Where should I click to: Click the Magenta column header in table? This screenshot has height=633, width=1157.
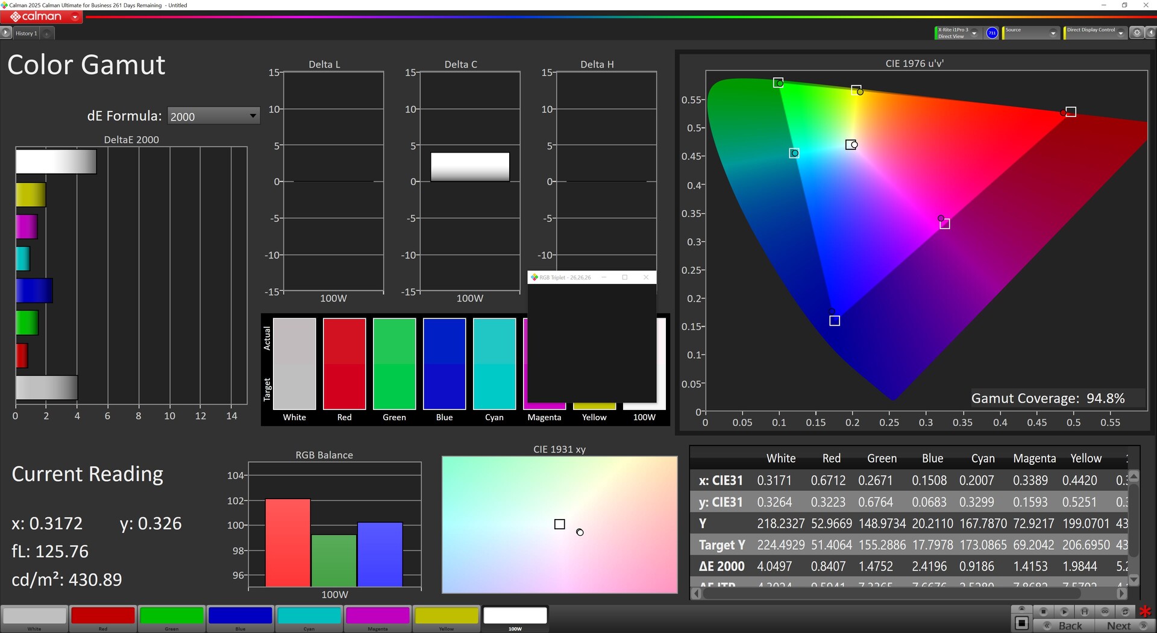pyautogui.click(x=1035, y=458)
